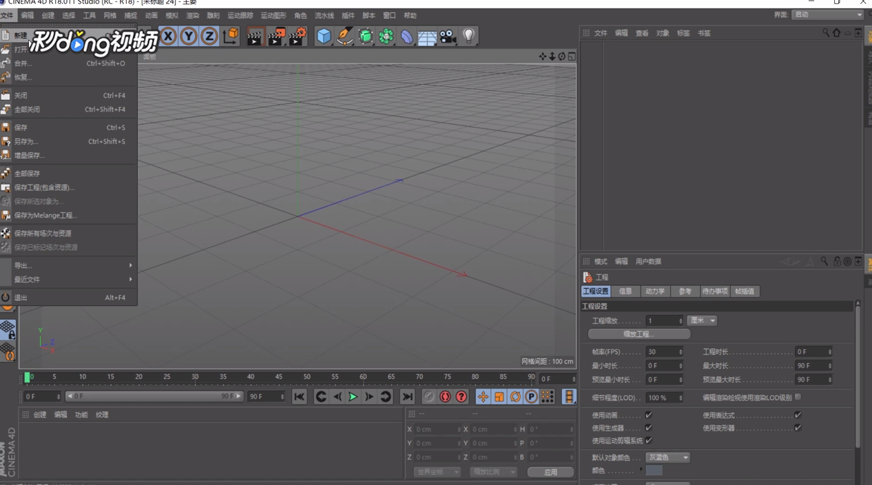Toggle Rotation keyframe recording icon
This screenshot has width=872, height=485.
pos(515,397)
